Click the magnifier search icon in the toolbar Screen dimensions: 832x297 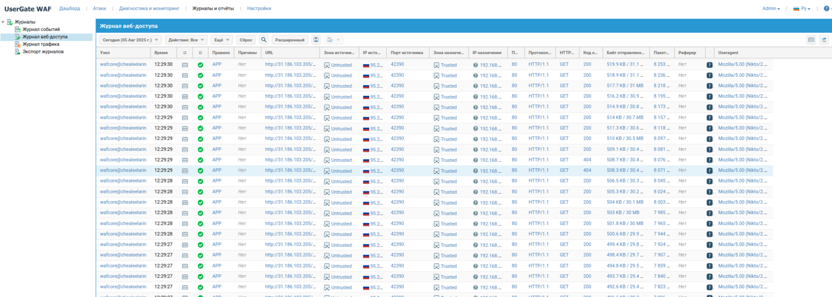[x=264, y=40]
